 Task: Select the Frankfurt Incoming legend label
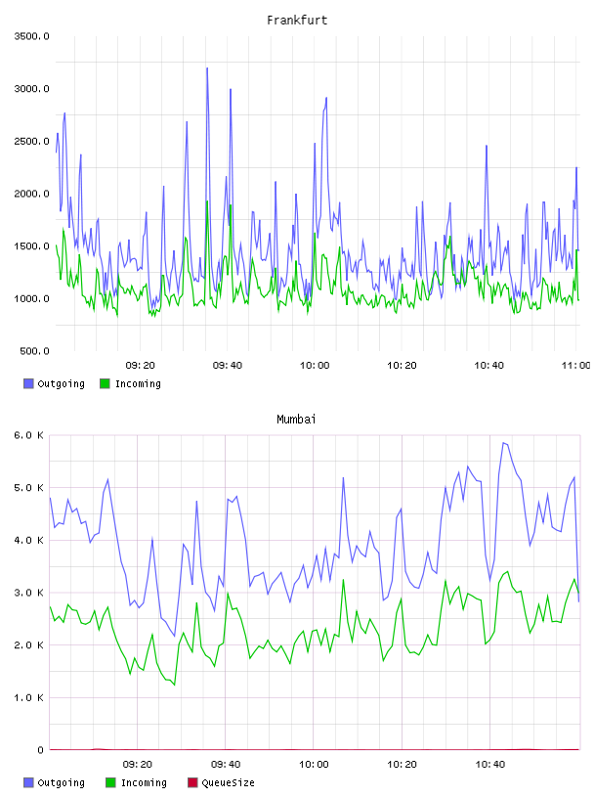tap(138, 383)
